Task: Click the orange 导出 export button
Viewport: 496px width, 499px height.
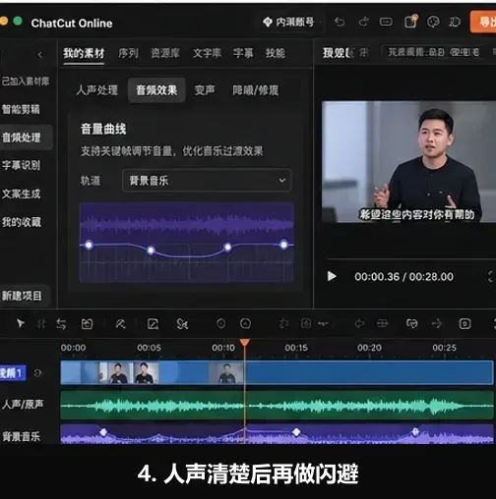Action: tap(483, 22)
